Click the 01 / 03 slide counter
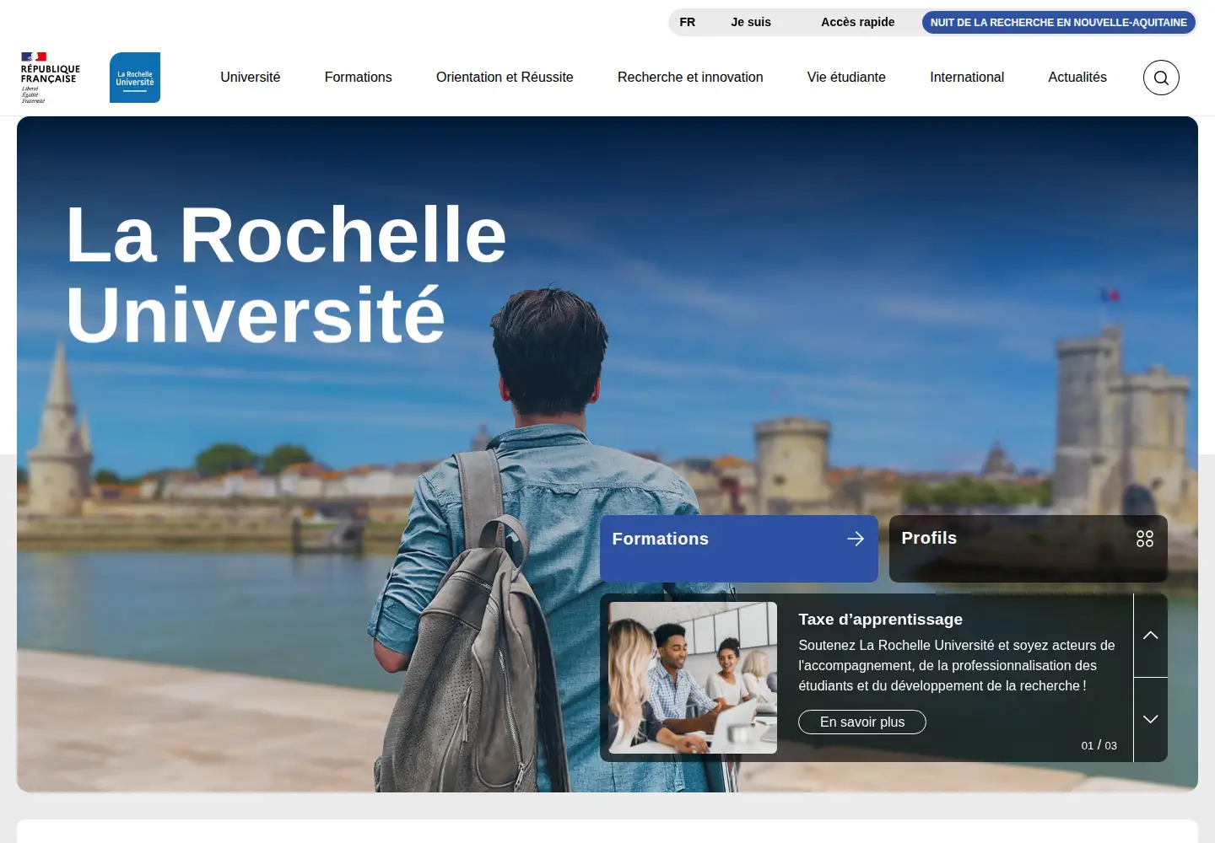This screenshot has height=843, width=1215. pos(1099,745)
